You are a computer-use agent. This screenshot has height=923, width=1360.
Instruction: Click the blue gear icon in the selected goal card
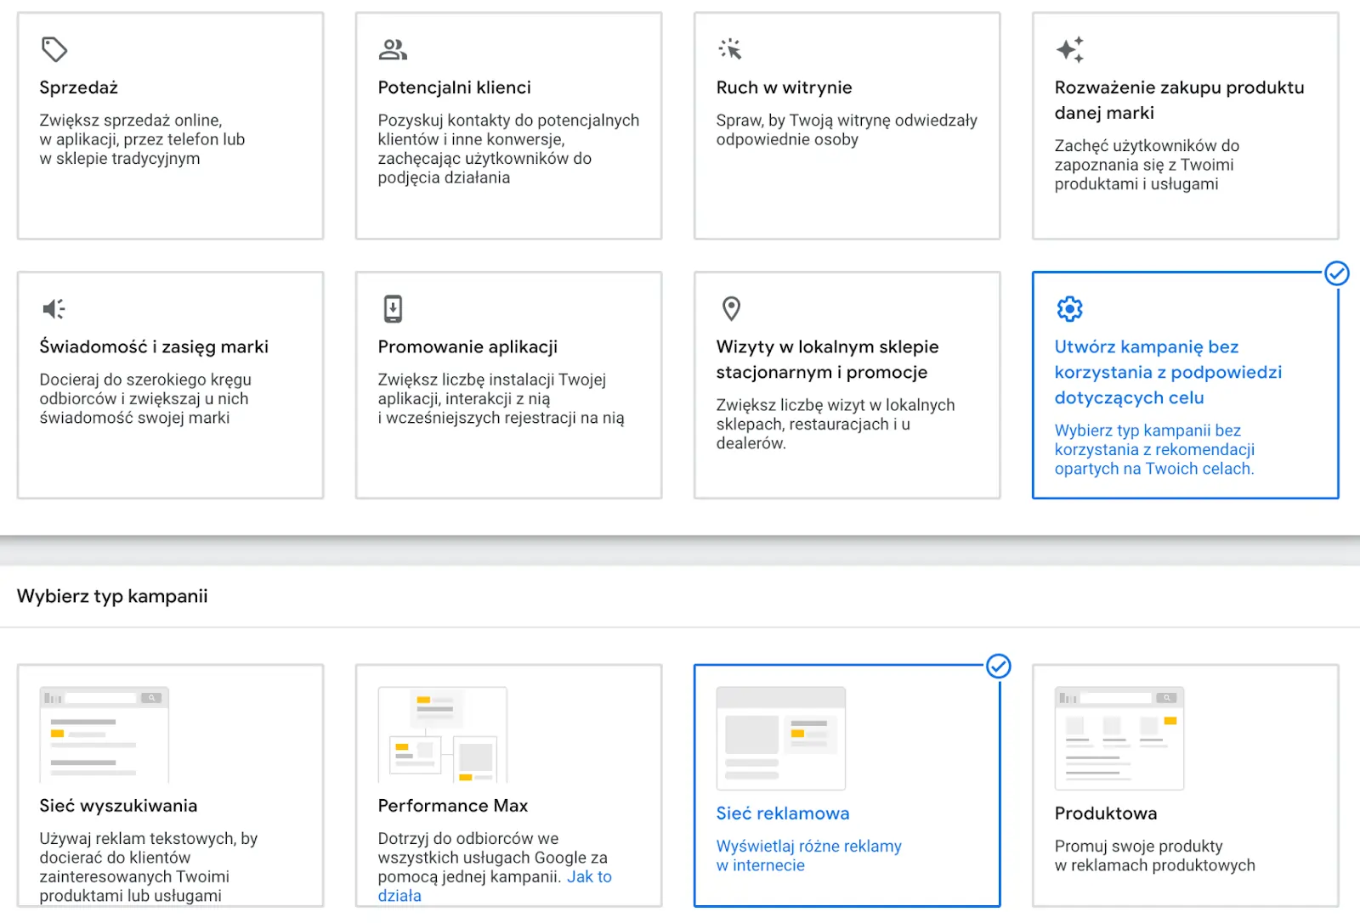pyautogui.click(x=1069, y=308)
